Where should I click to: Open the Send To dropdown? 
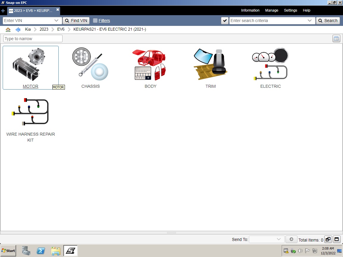pos(267,239)
